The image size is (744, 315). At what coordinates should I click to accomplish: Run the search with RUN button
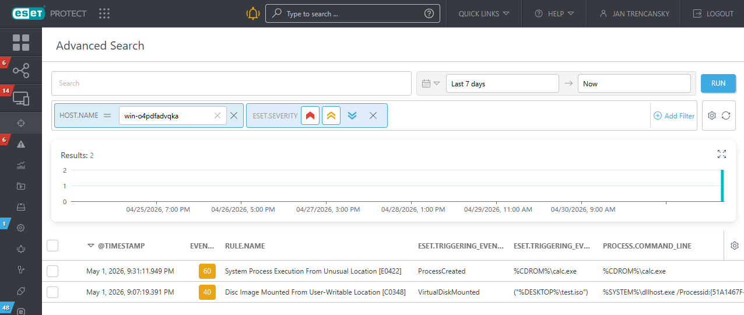pyautogui.click(x=718, y=83)
